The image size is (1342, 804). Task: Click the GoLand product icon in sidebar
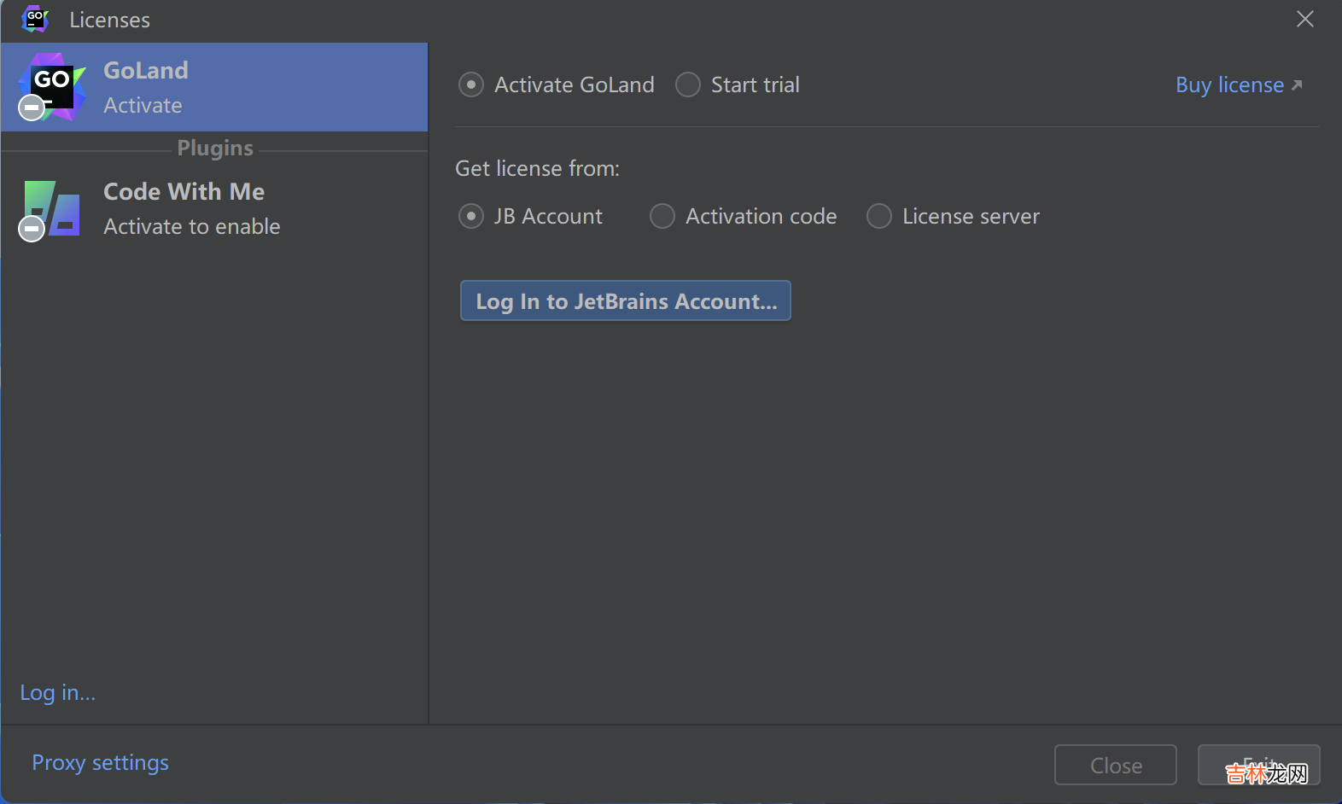pos(52,87)
